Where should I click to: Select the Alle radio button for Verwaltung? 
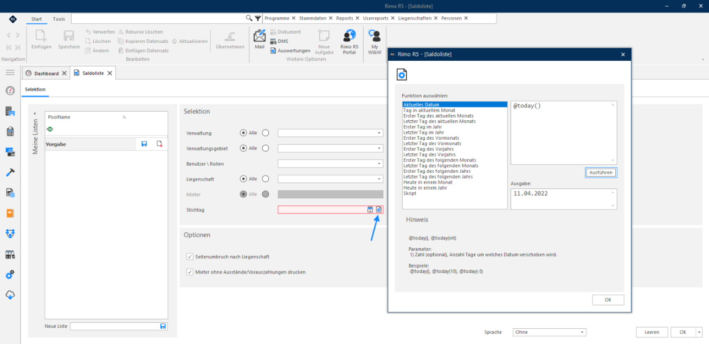[243, 133]
